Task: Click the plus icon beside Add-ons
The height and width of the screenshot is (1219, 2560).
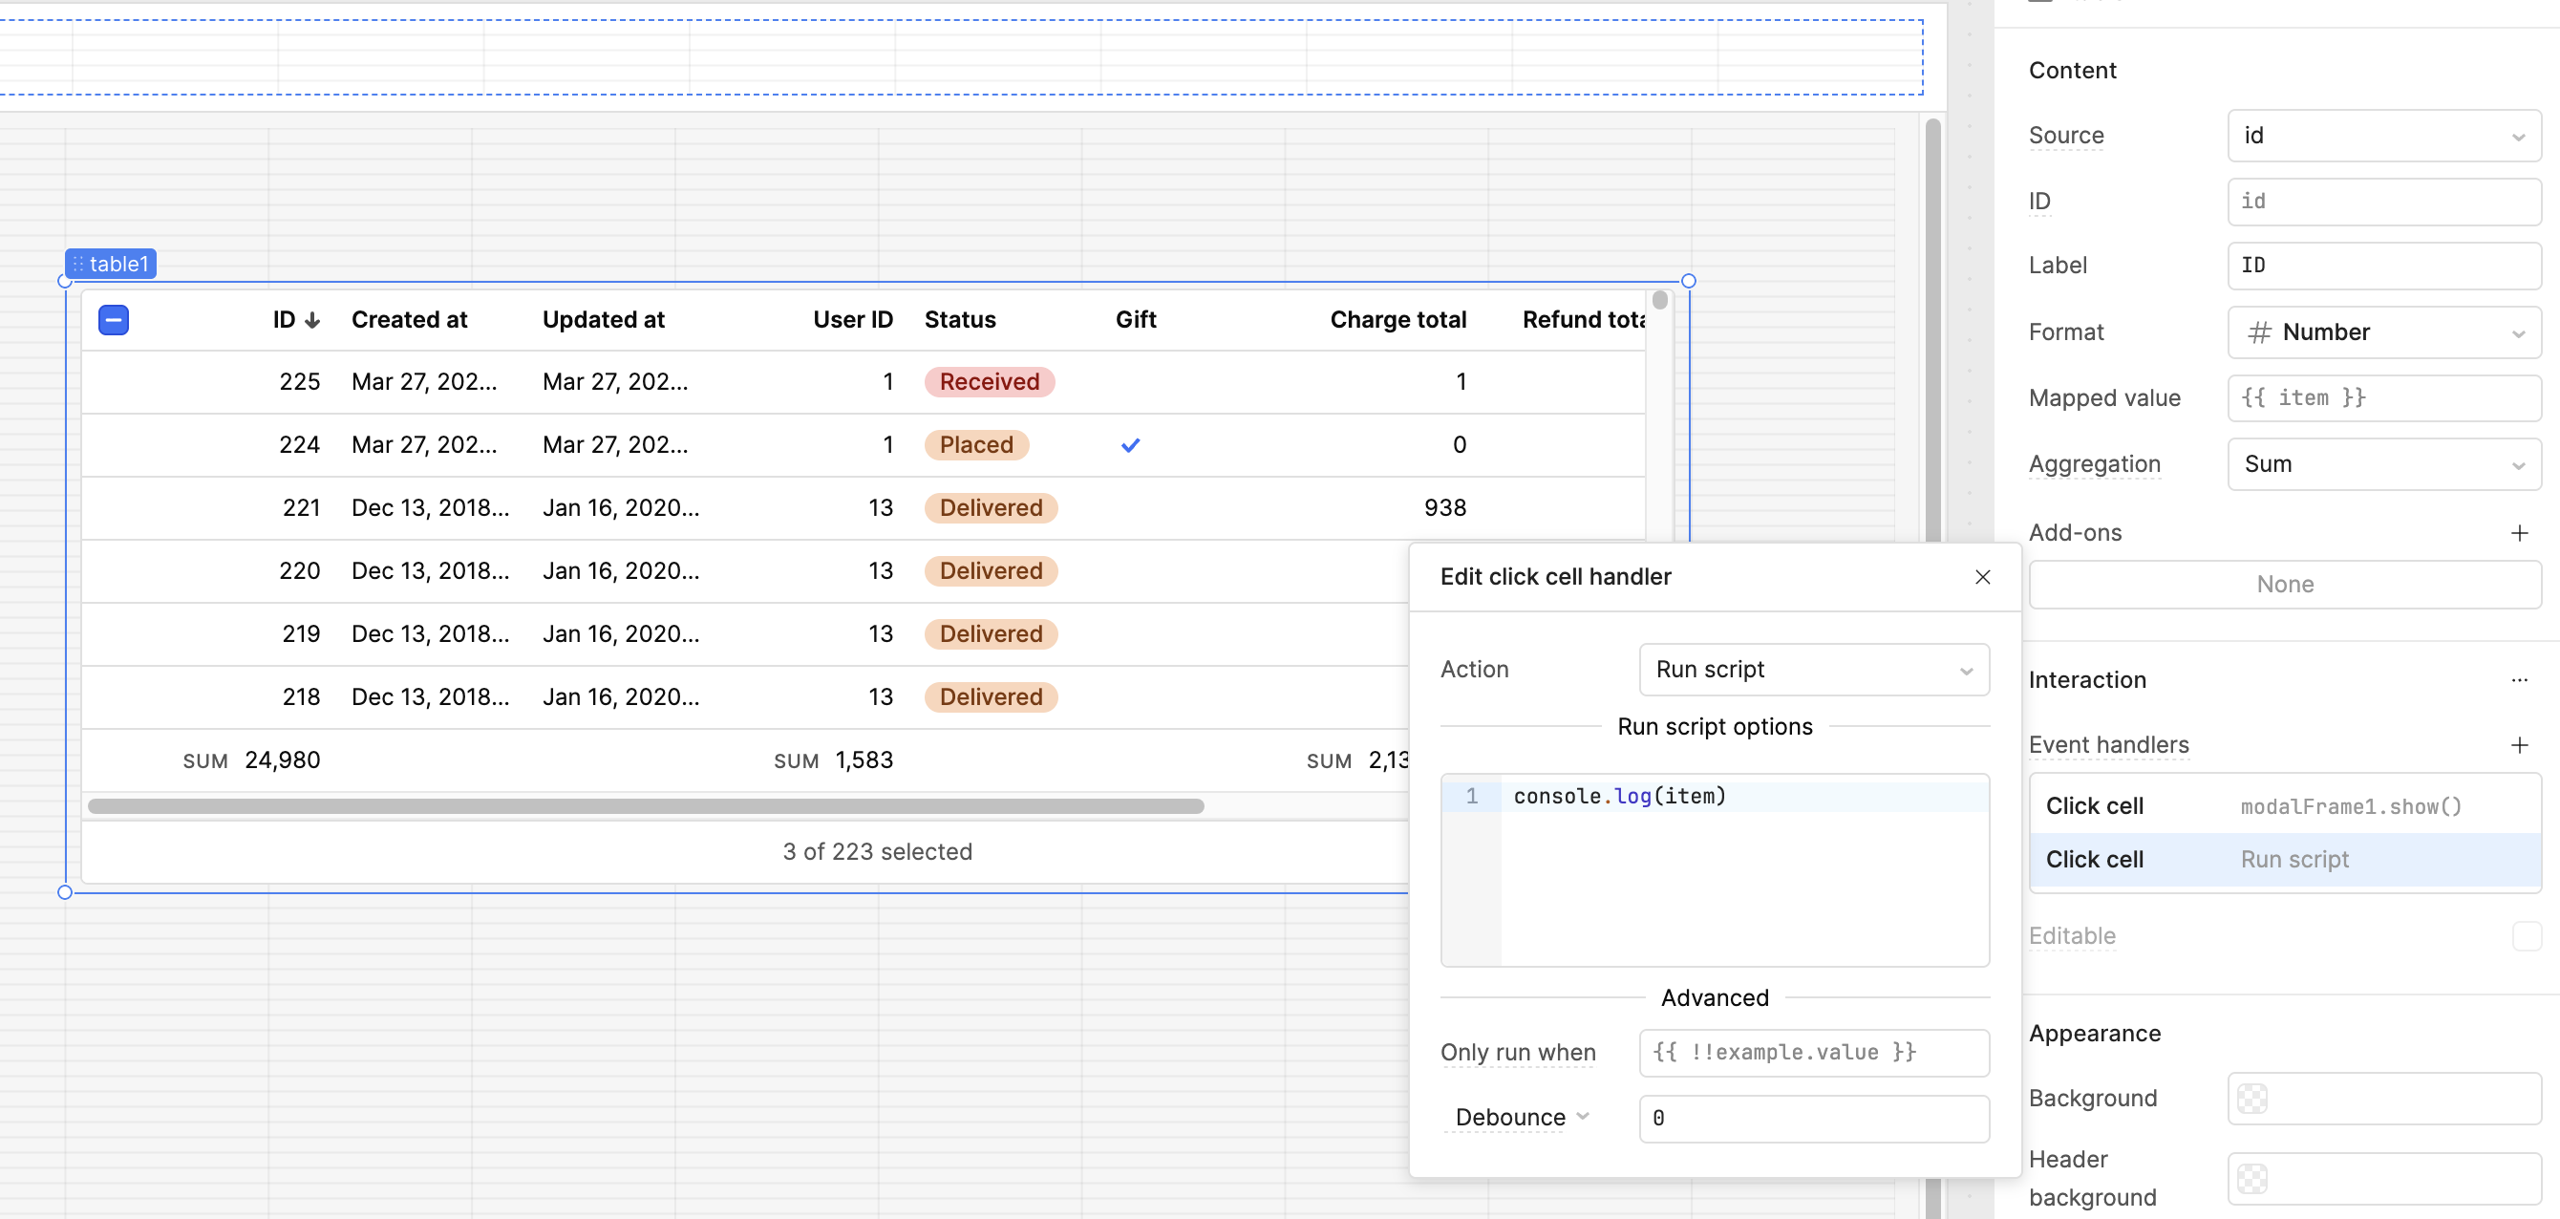Action: (2518, 533)
